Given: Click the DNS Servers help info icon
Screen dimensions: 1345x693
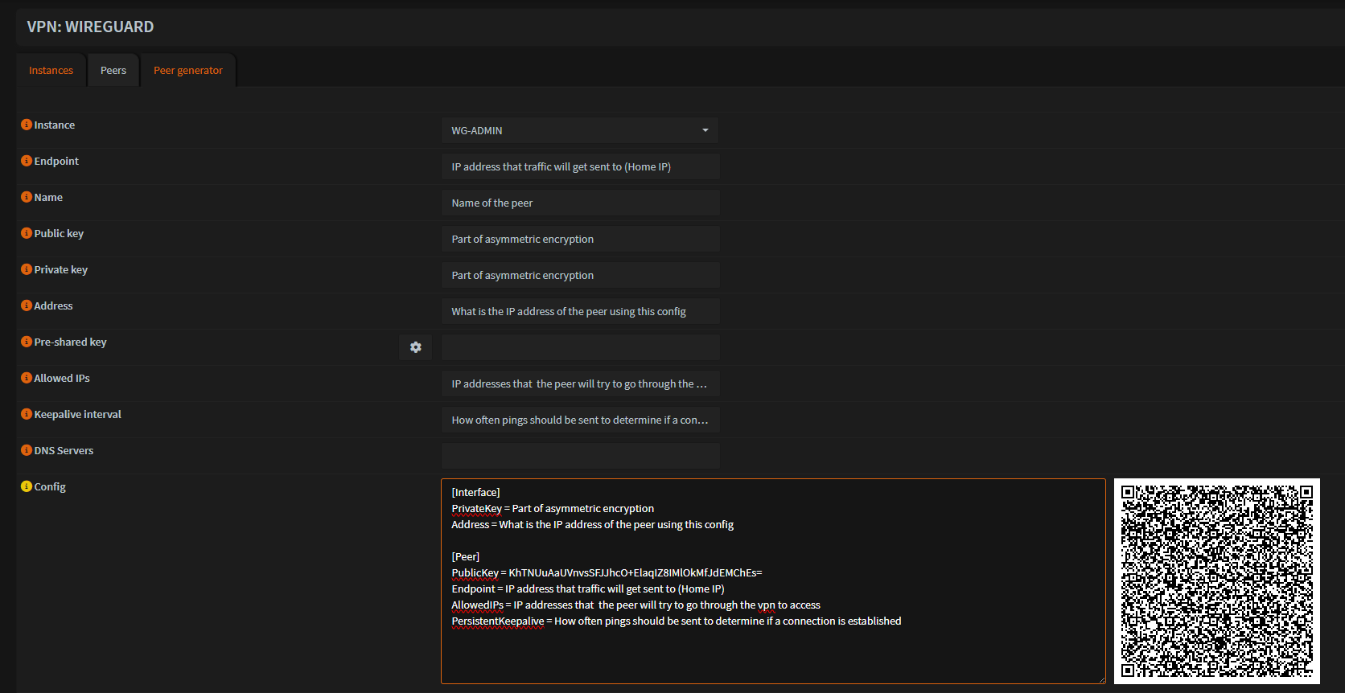Looking at the screenshot, I should point(27,450).
